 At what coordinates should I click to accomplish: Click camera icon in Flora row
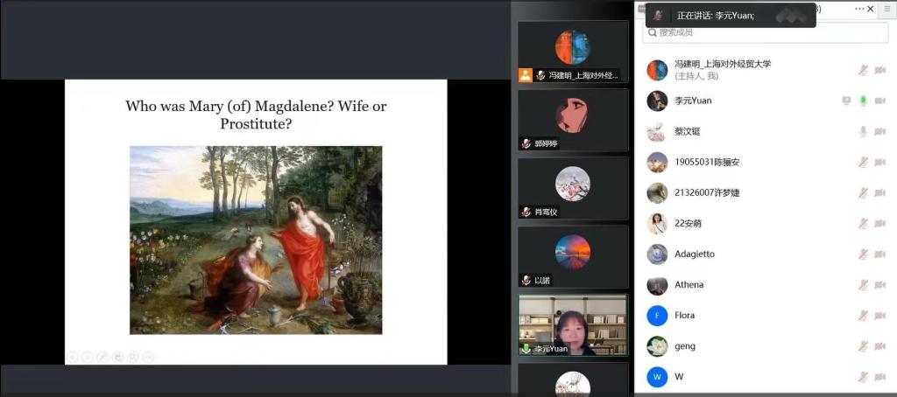pos(879,316)
